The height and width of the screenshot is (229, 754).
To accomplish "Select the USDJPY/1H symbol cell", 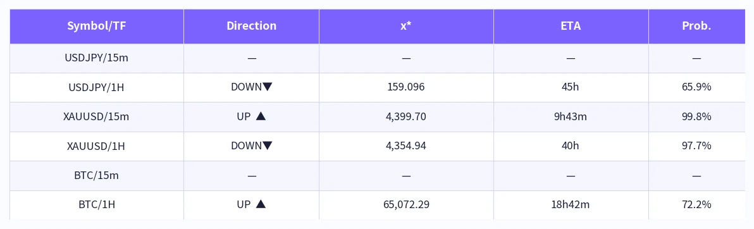I will click(97, 87).
